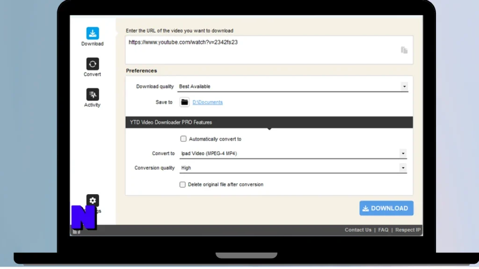Open the Settings gear icon
The image size is (479, 269).
pyautogui.click(x=93, y=200)
